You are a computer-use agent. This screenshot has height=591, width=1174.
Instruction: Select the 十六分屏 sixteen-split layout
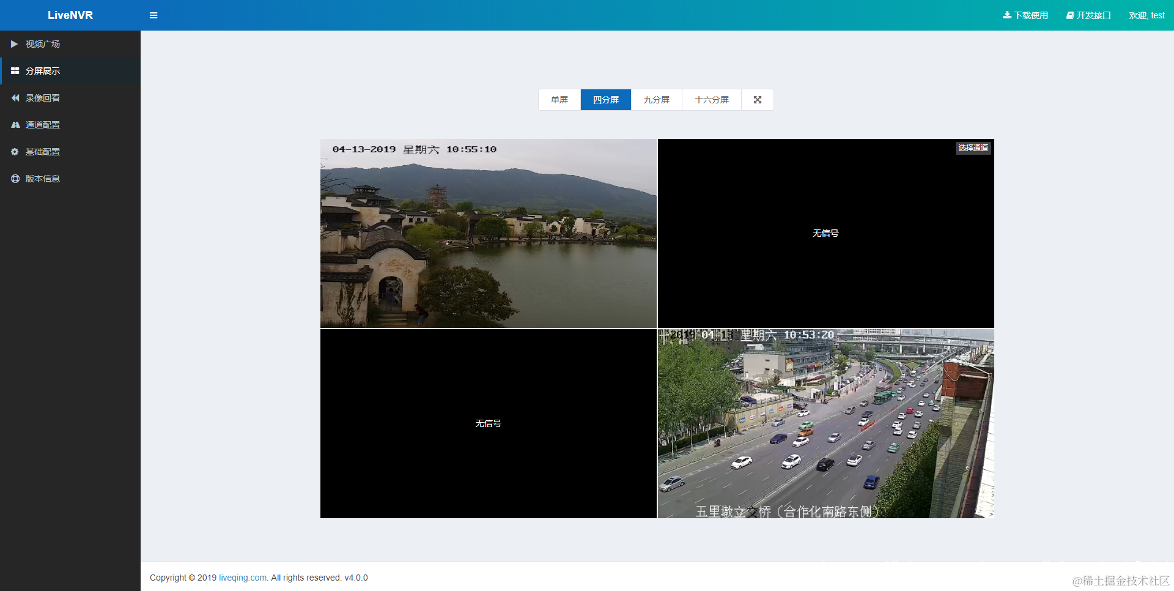point(712,100)
